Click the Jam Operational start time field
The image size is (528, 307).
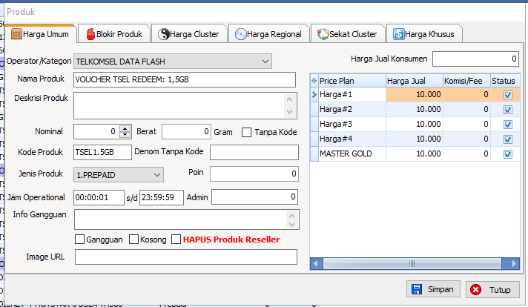[99, 197]
